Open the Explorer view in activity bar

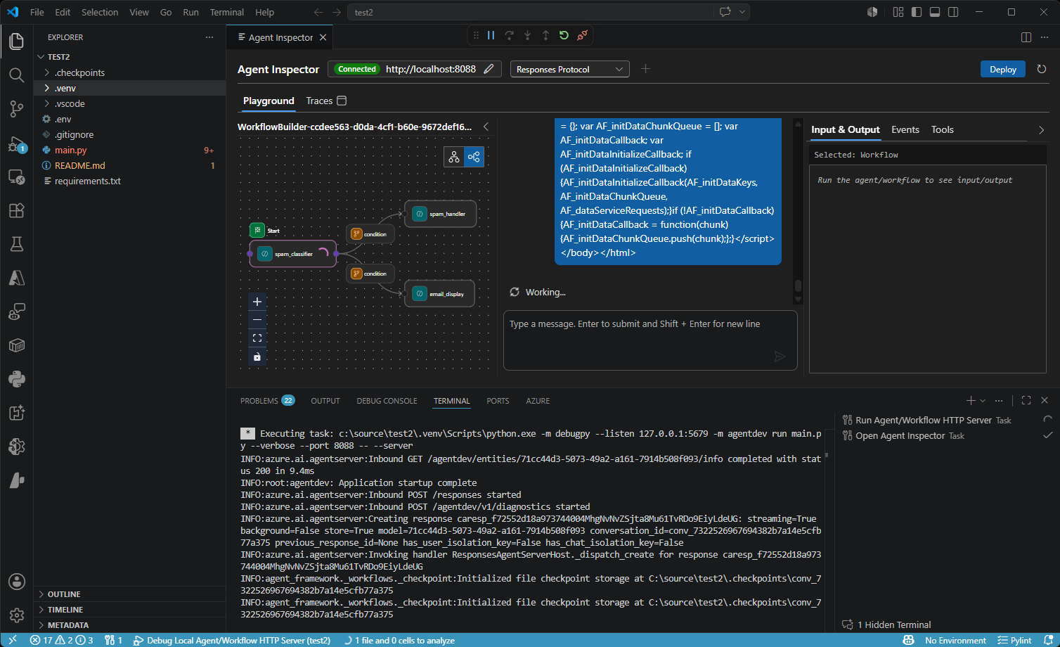click(17, 41)
